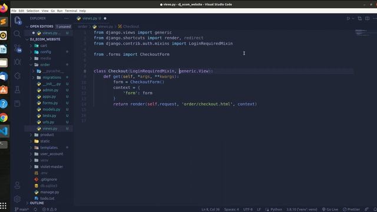This screenshot has width=377, height=212.
Task: Open the Terminal menu
Action: [x=71, y=11]
